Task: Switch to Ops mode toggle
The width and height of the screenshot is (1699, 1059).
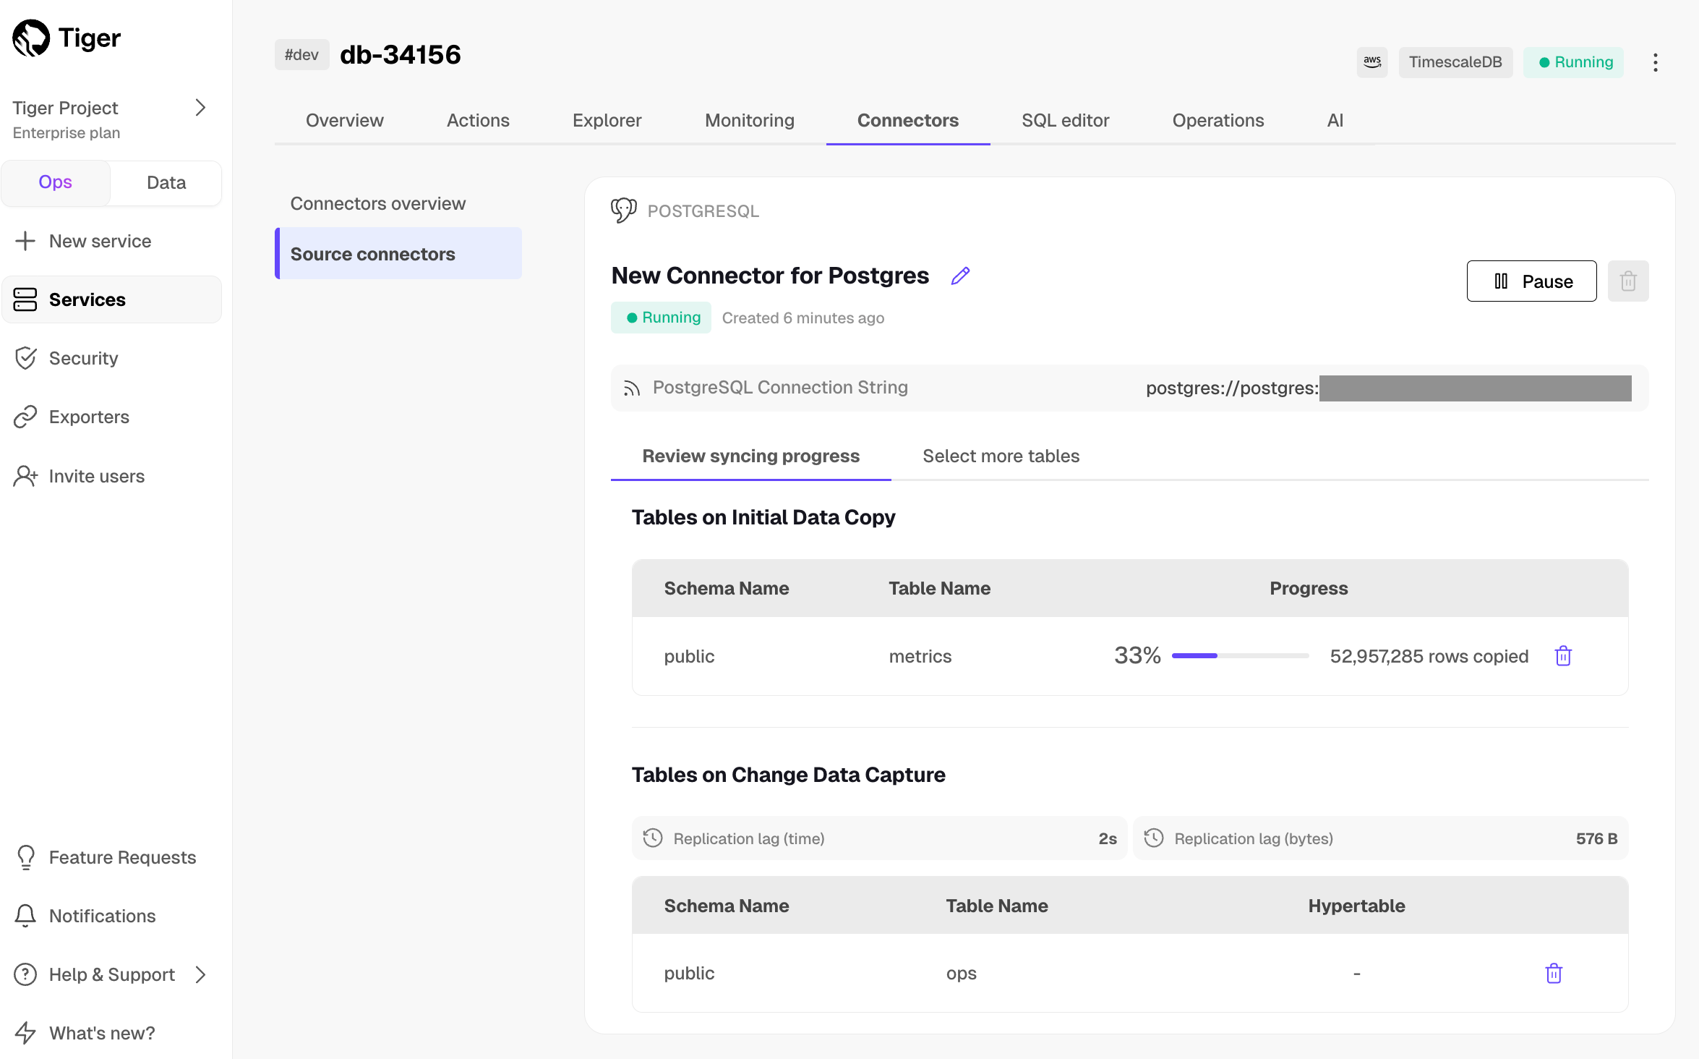Action: [56, 182]
